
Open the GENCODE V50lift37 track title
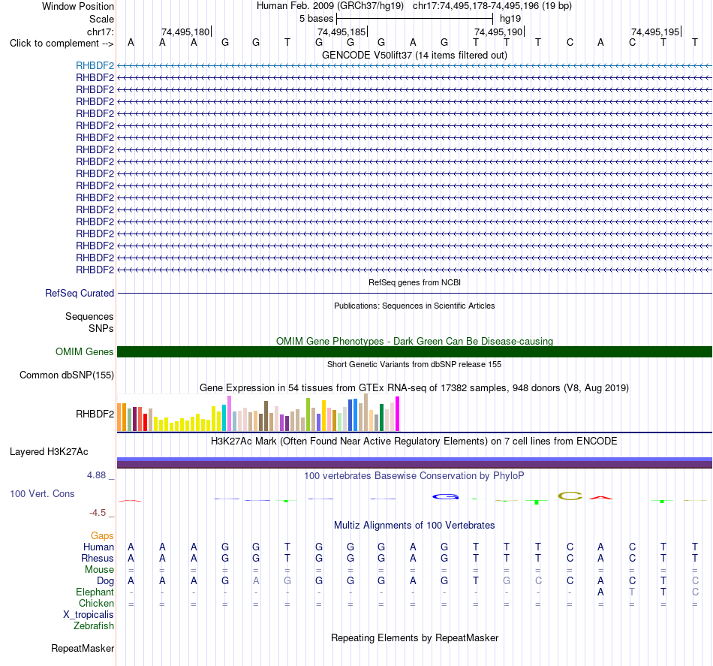[x=414, y=55]
